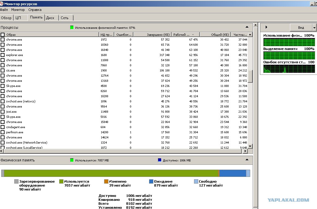Click the blue Доступно indicator square
Screen dimensions: 317x209
coord(160,160)
